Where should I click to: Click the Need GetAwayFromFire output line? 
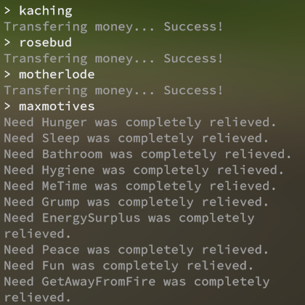click(x=137, y=290)
